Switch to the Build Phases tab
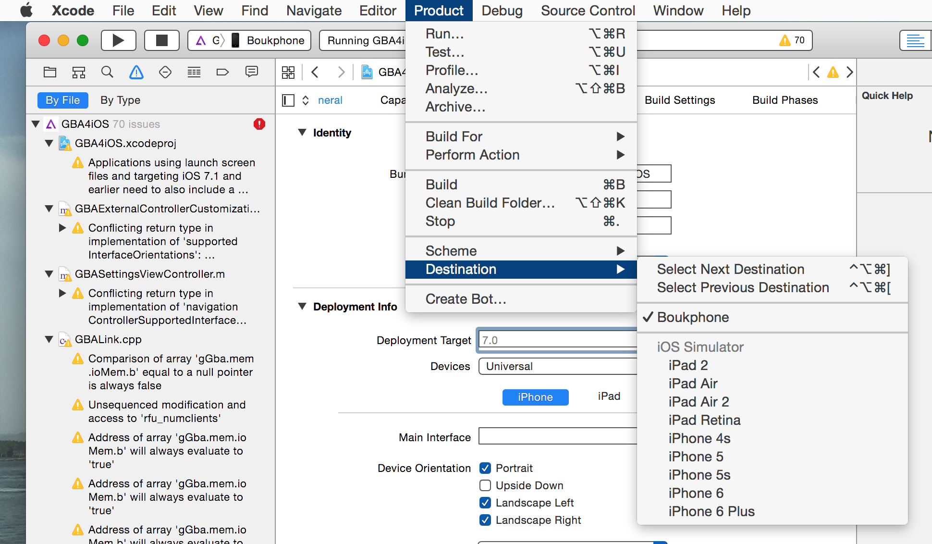The width and height of the screenshot is (932, 544). (x=785, y=100)
